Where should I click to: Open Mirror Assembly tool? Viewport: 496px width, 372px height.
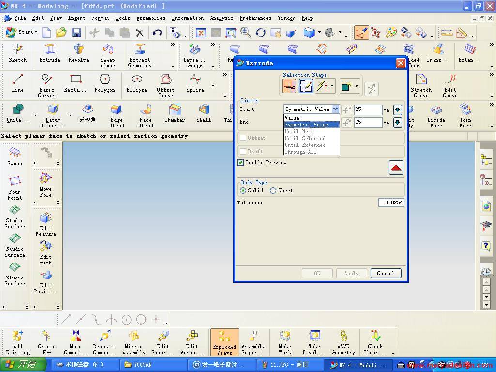134,342
